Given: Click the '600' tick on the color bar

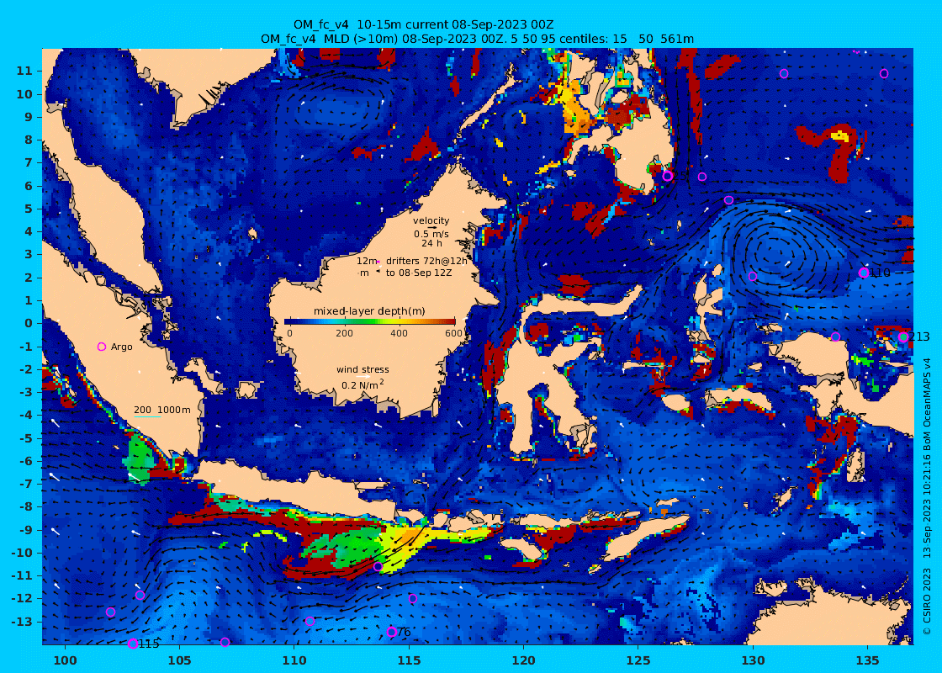Looking at the screenshot, I should 454,333.
